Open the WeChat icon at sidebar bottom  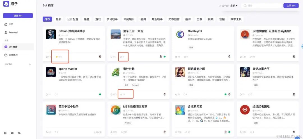(19, 133)
